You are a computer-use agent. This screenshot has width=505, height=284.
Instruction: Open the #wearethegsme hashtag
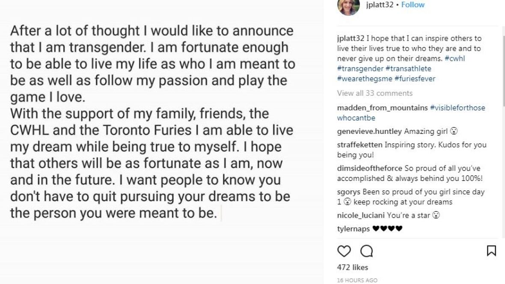[363, 78]
